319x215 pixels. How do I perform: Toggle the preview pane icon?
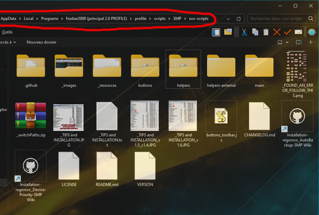pyautogui.click(x=299, y=42)
